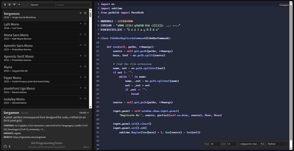Image resolution: width=294 pixels, height=151 pixels.
Task: Open the GitHub icon link
Action: 5,147
